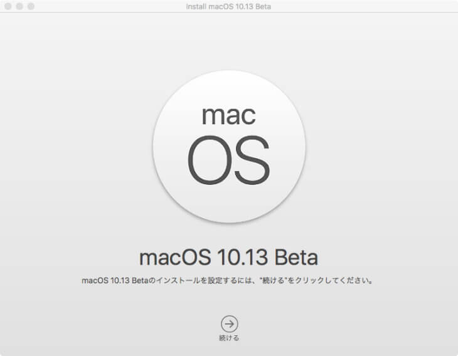Click the window title Install macOS 10.13 Beta
Viewport: 458px width, 356px height.
pyautogui.click(x=228, y=6)
